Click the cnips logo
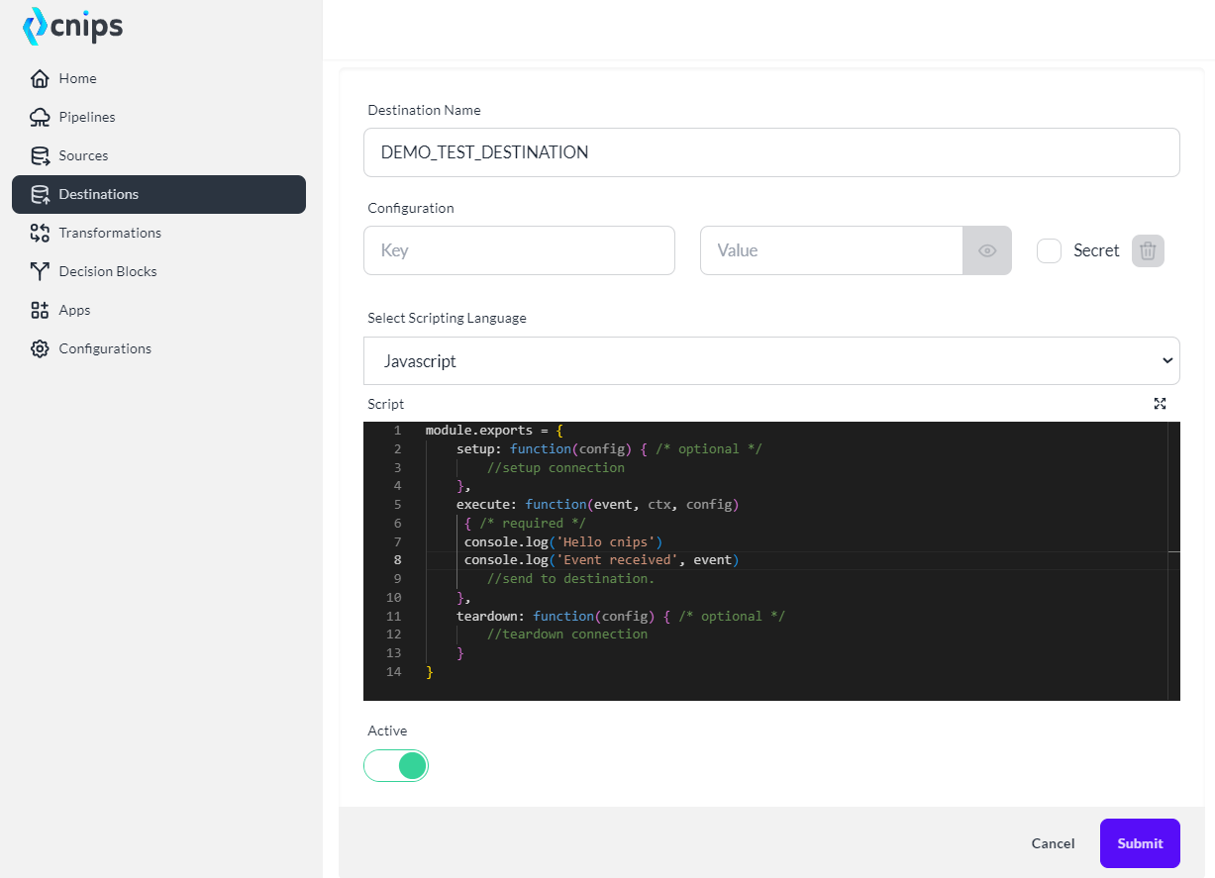The width and height of the screenshot is (1215, 878). (72, 27)
